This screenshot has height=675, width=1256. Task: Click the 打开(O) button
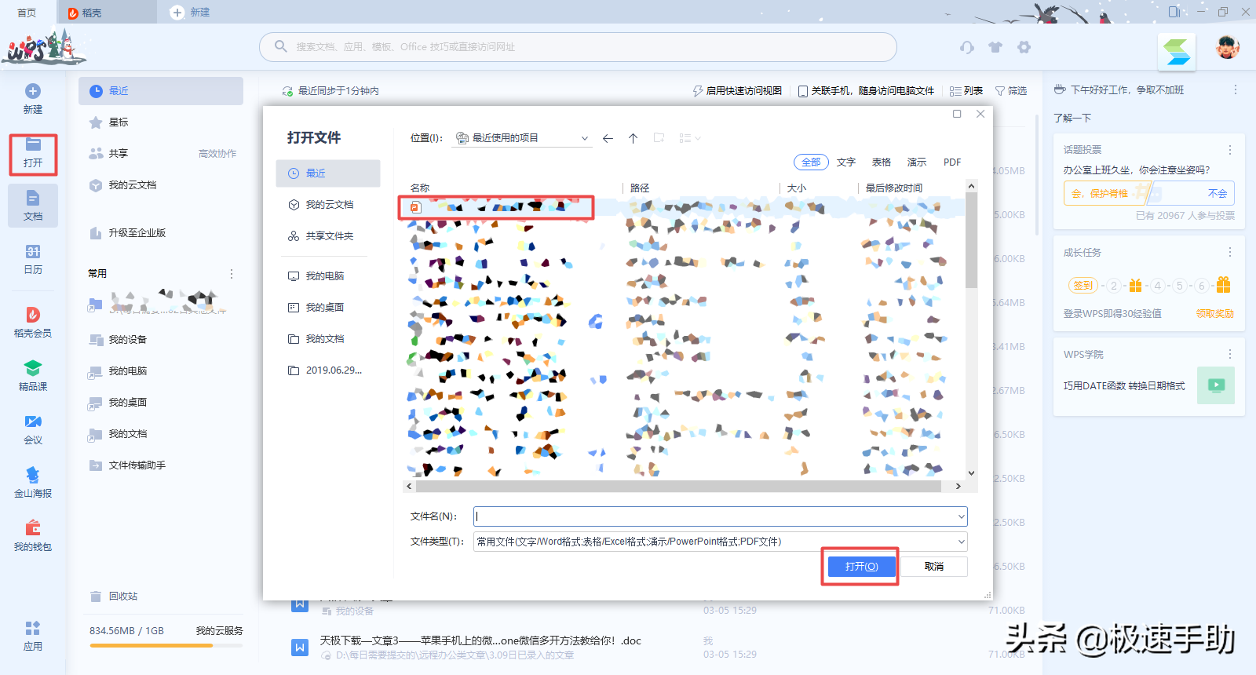coord(860,567)
